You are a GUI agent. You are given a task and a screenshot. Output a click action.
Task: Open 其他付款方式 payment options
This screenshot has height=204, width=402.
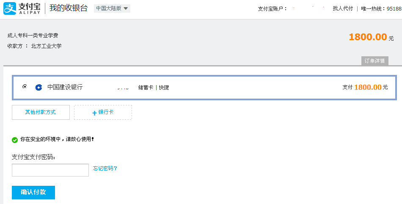click(41, 113)
